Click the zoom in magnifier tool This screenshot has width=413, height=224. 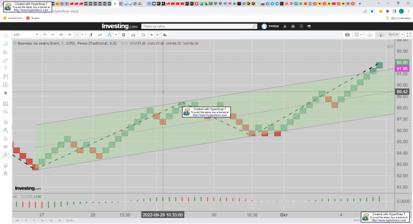tap(5, 111)
